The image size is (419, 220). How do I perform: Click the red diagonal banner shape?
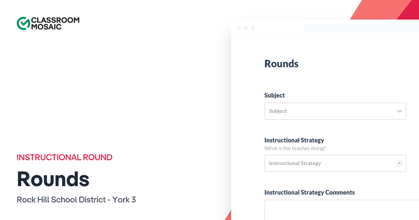(384, 9)
